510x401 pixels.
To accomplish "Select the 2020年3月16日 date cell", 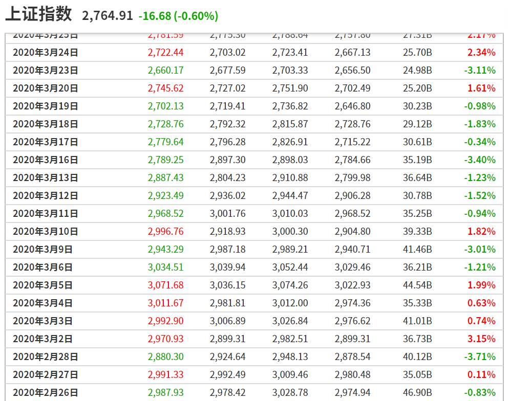I will coord(46,160).
